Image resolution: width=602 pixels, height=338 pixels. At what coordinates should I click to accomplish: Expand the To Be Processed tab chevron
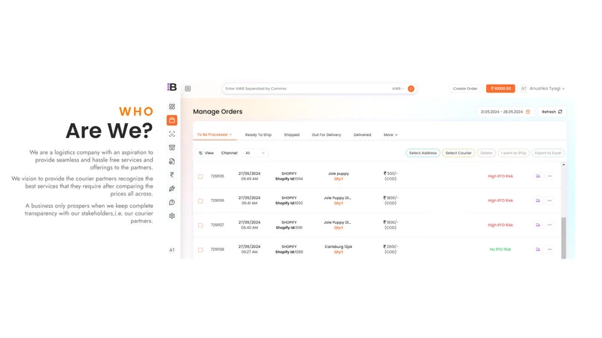tap(231, 135)
